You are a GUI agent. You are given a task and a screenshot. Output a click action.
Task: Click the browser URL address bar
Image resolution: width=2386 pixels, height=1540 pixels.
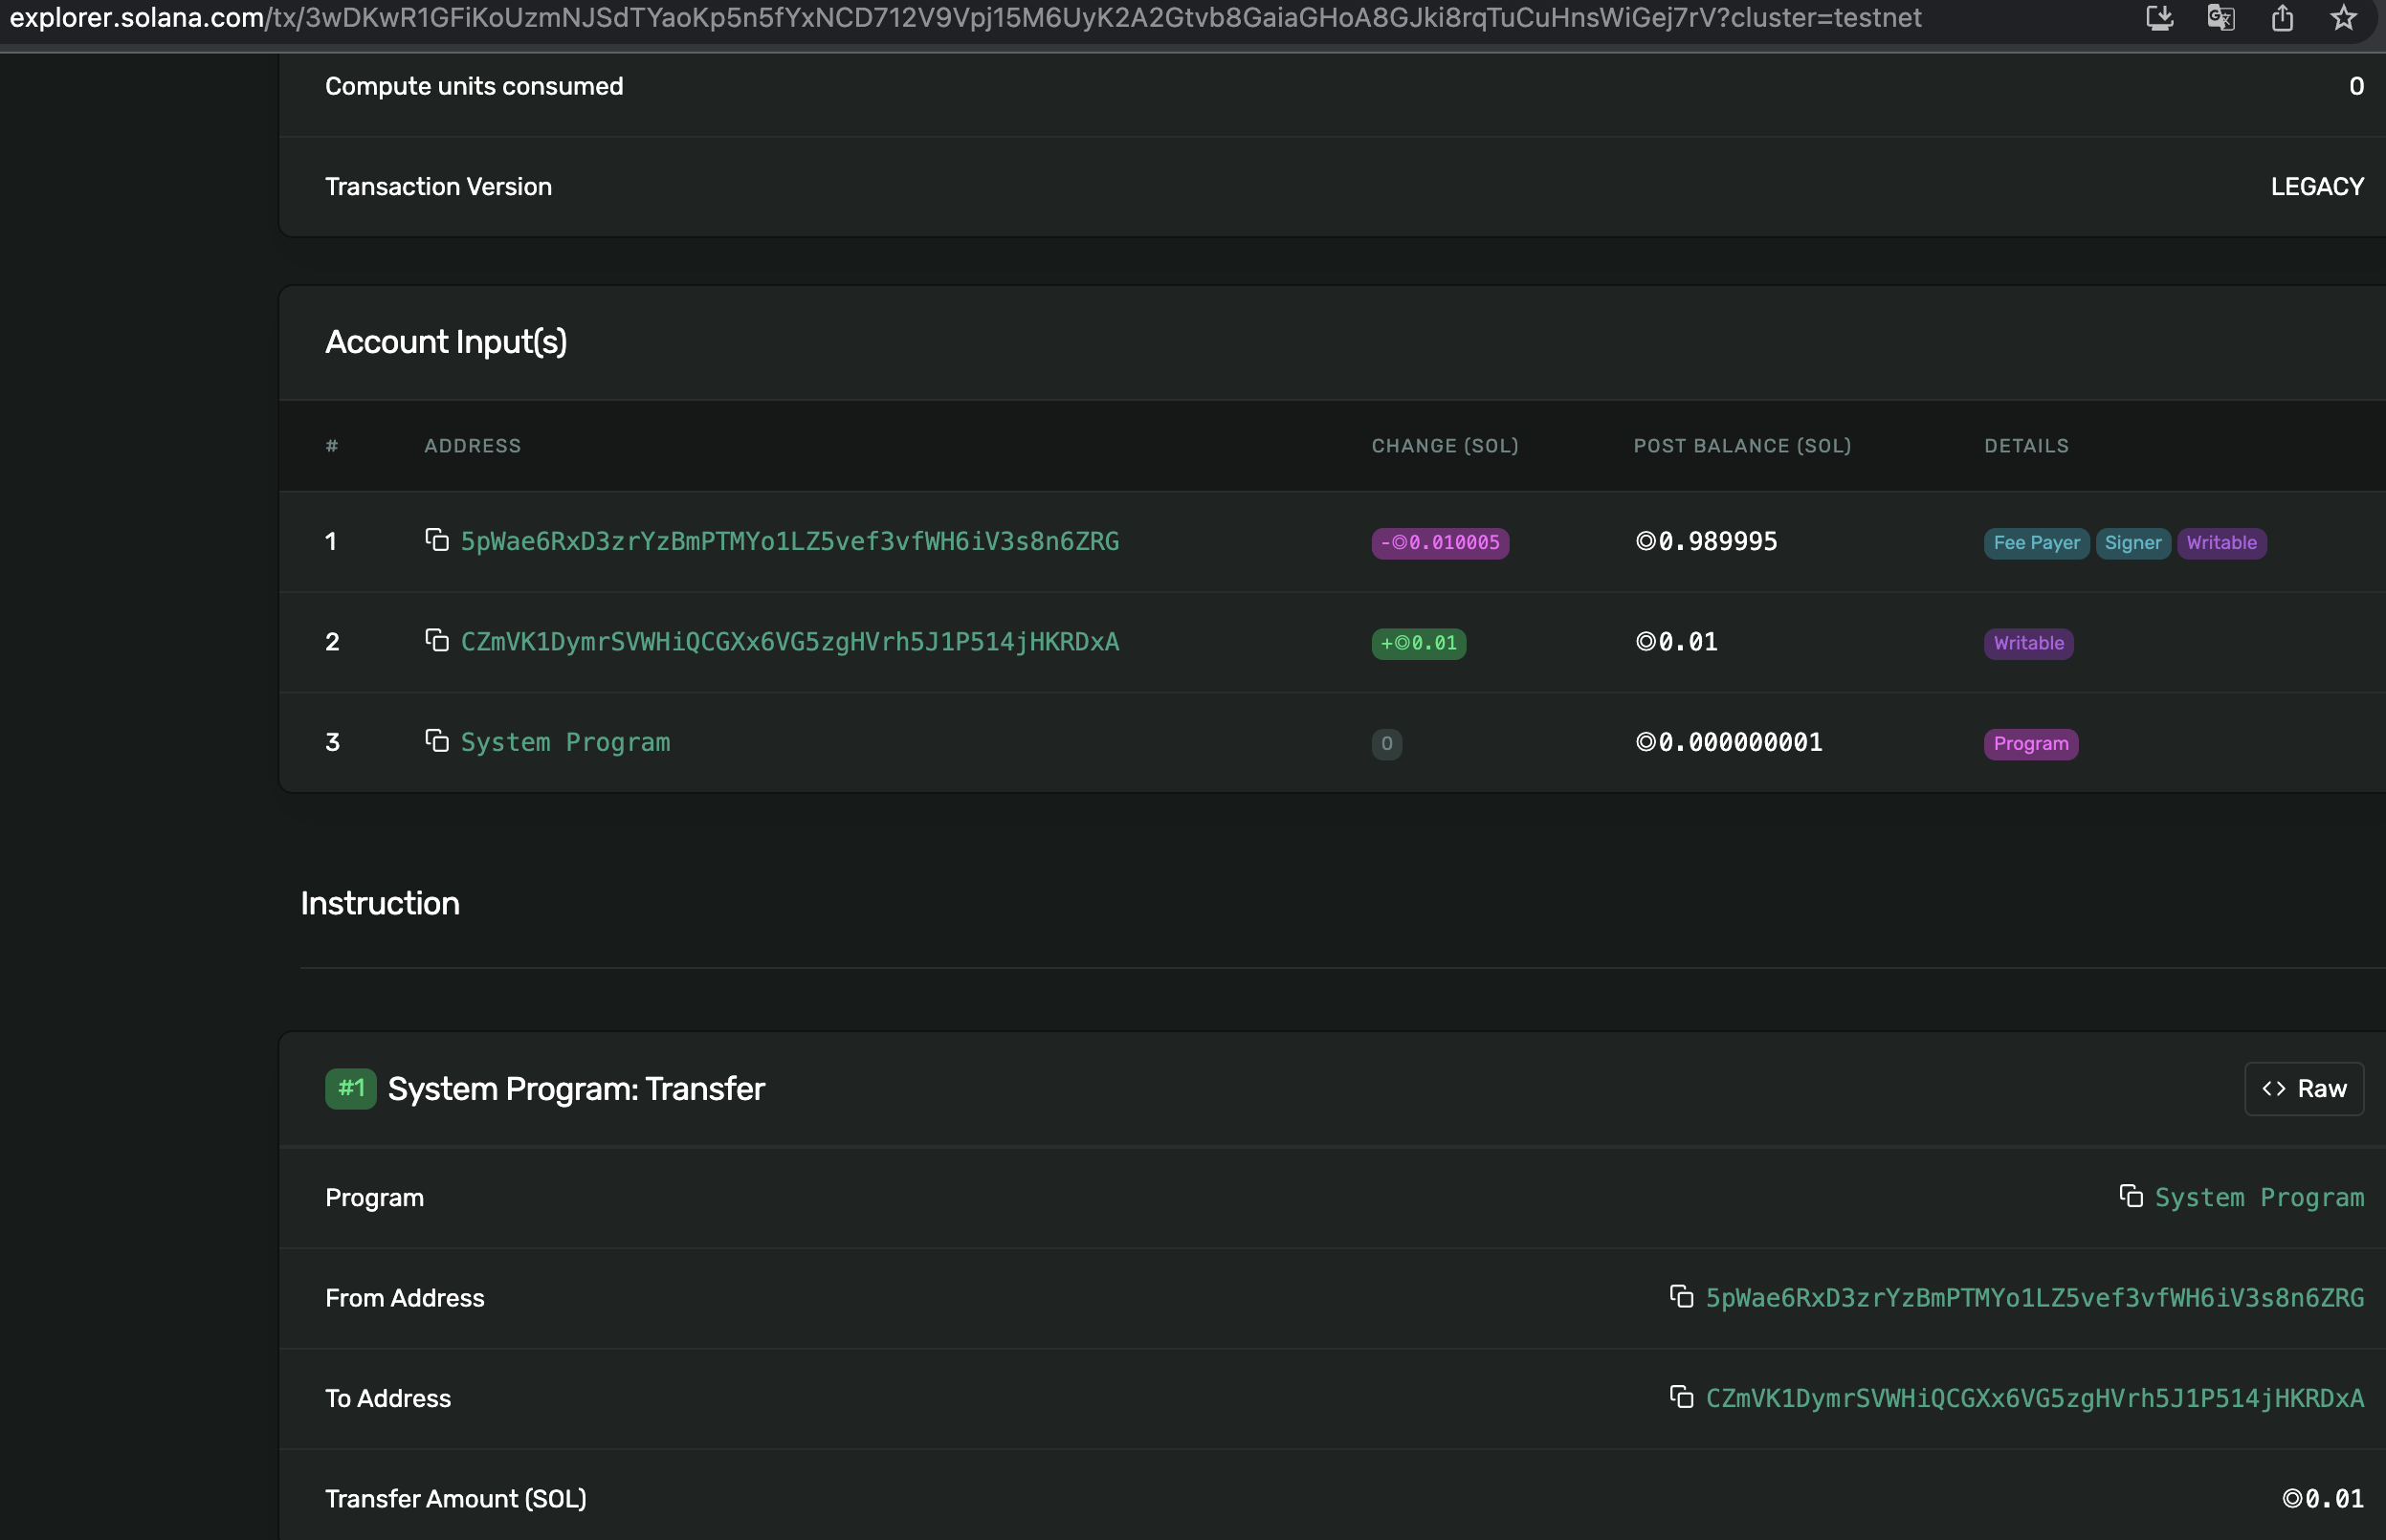(x=965, y=18)
